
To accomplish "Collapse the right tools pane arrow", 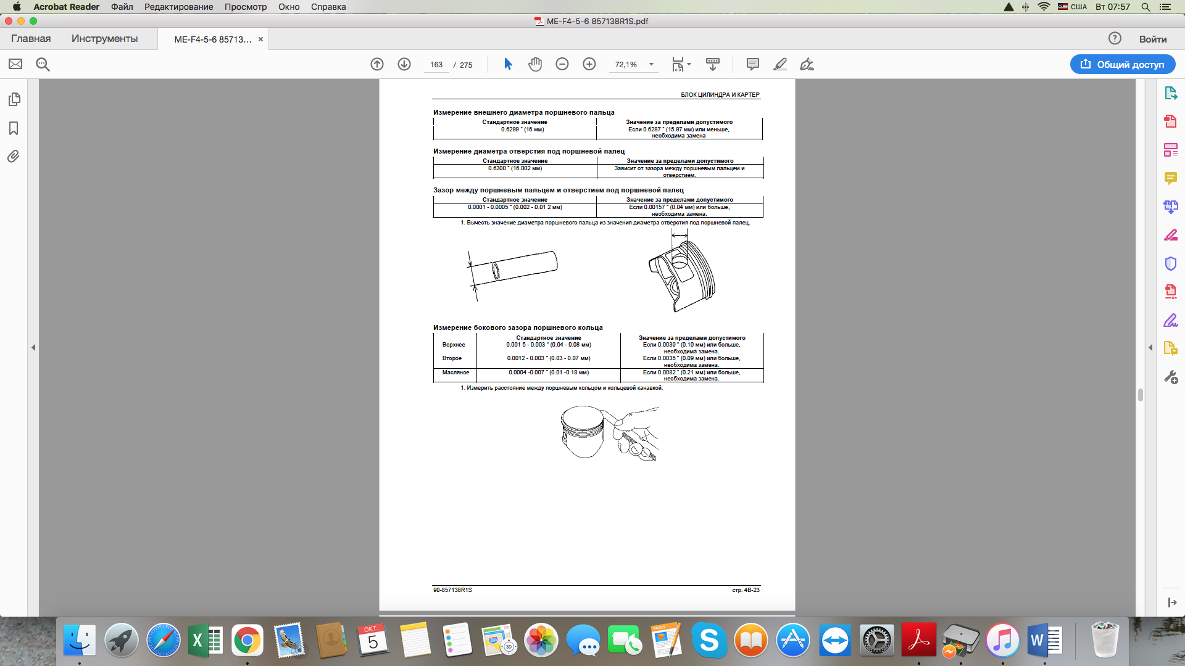I will tap(1150, 348).
